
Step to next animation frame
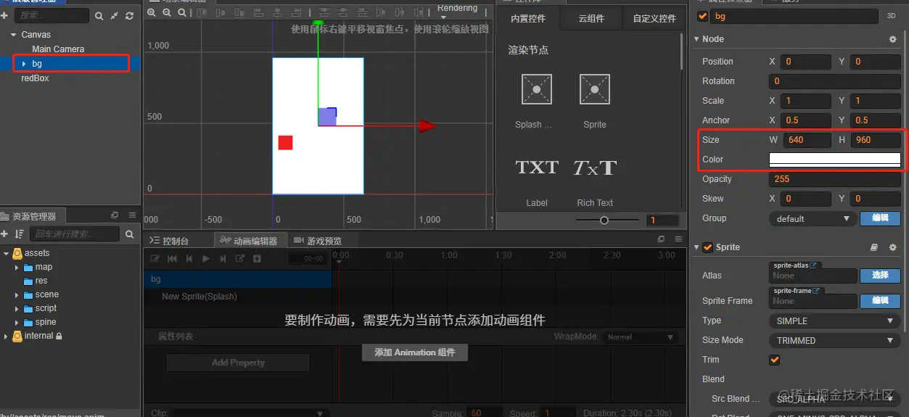(x=223, y=259)
